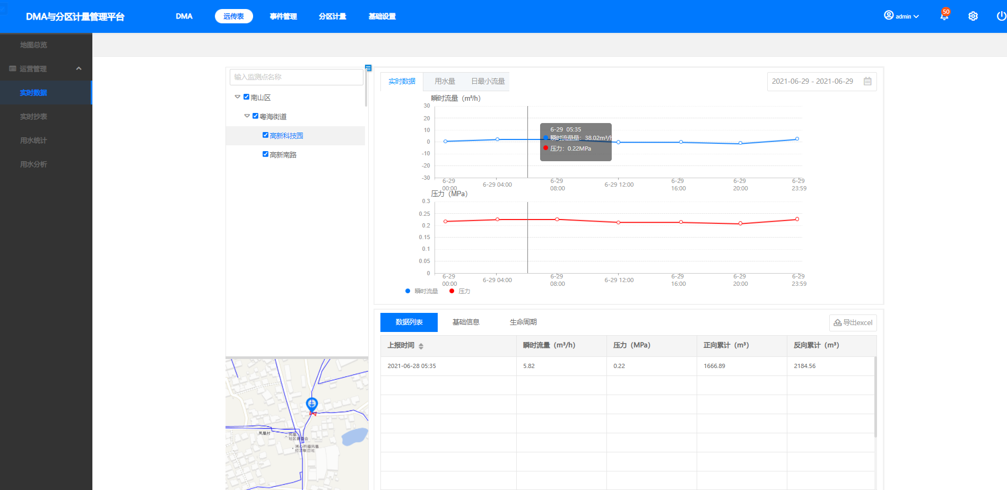Select the 生命周期 tab
1007x490 pixels.
click(x=523, y=322)
